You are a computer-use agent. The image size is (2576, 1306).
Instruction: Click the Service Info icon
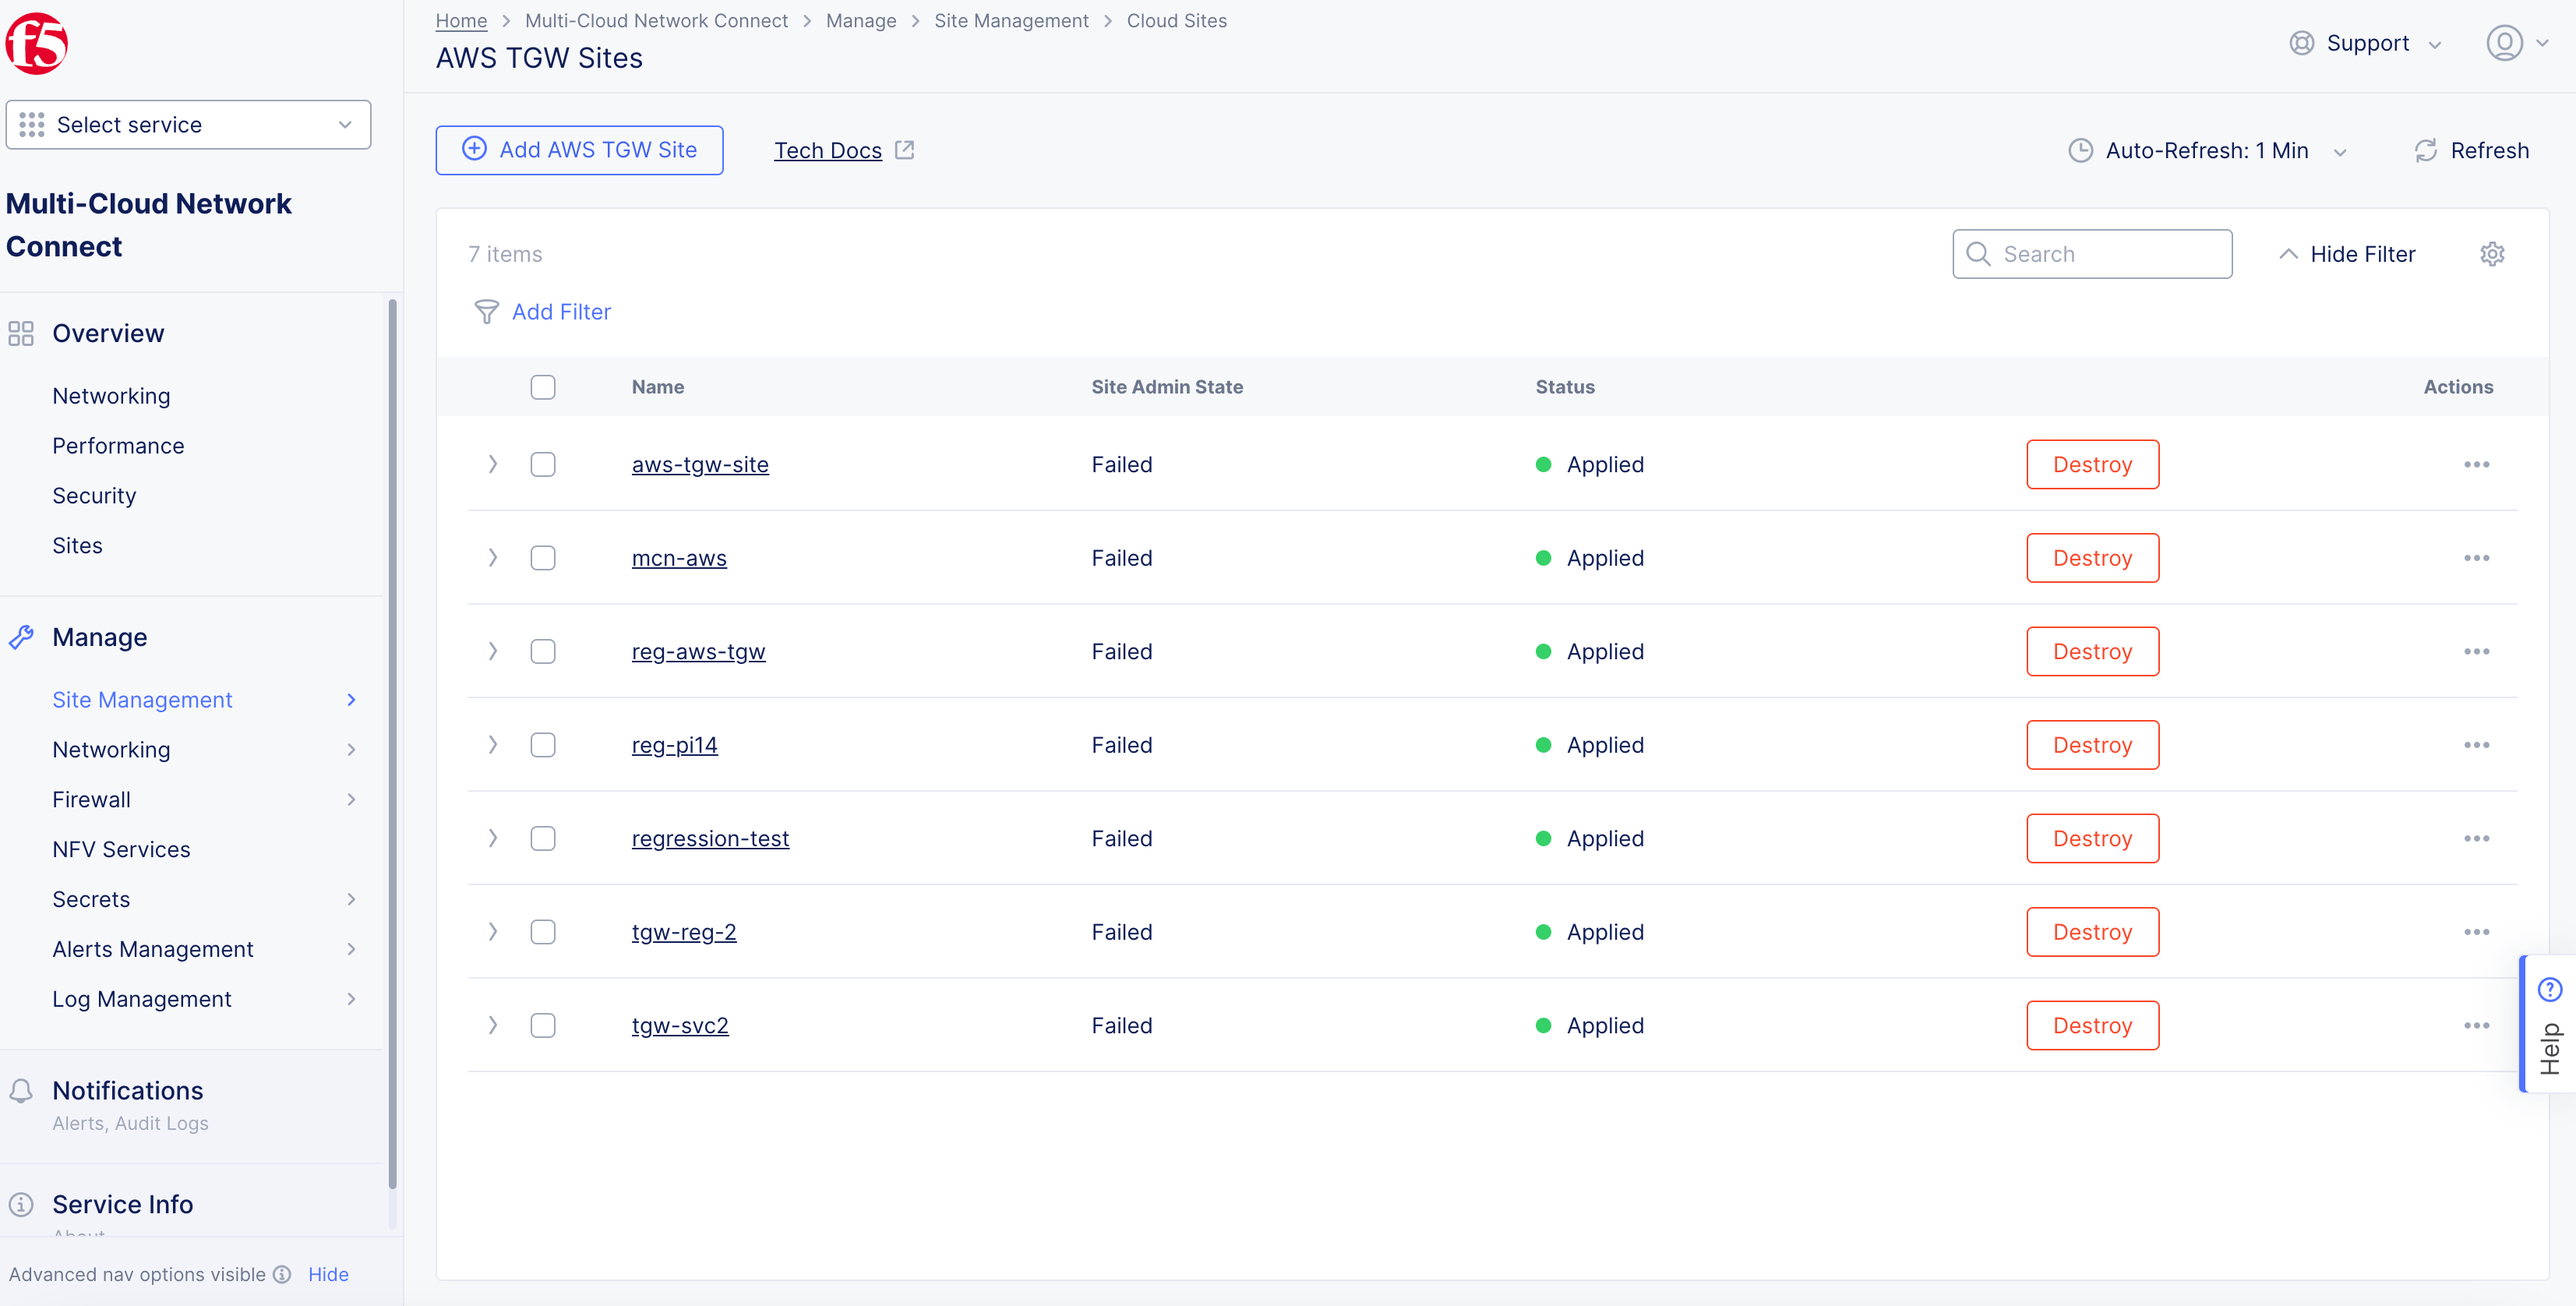(22, 1204)
